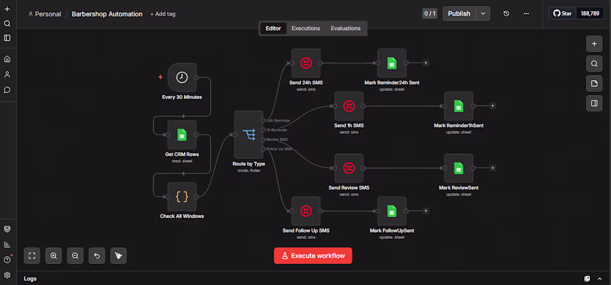Click the Add tag link
The width and height of the screenshot is (611, 285).
coord(163,14)
